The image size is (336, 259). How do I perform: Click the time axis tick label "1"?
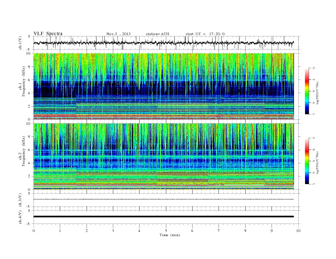pos(60,231)
